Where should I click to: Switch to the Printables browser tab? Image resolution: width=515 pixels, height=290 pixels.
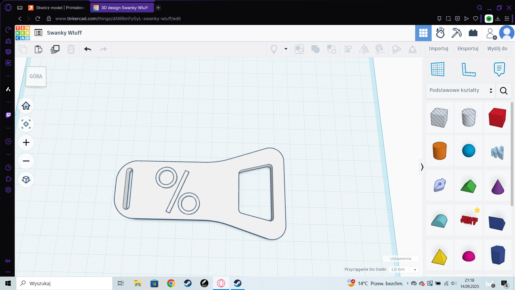coord(57,8)
